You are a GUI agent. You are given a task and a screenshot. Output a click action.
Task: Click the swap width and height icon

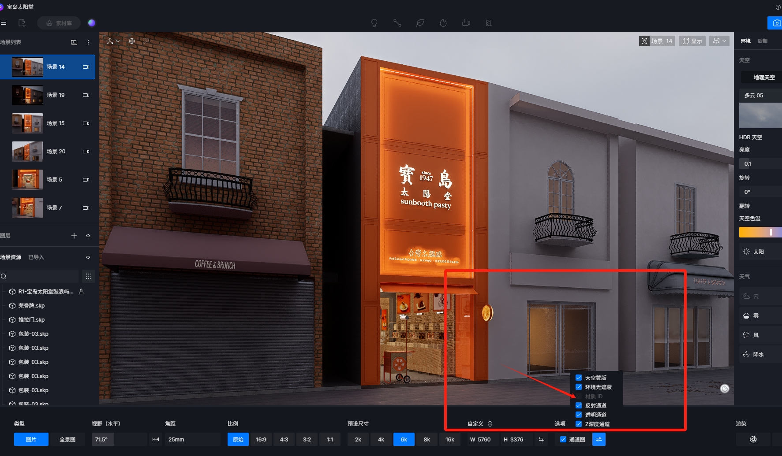(x=541, y=439)
